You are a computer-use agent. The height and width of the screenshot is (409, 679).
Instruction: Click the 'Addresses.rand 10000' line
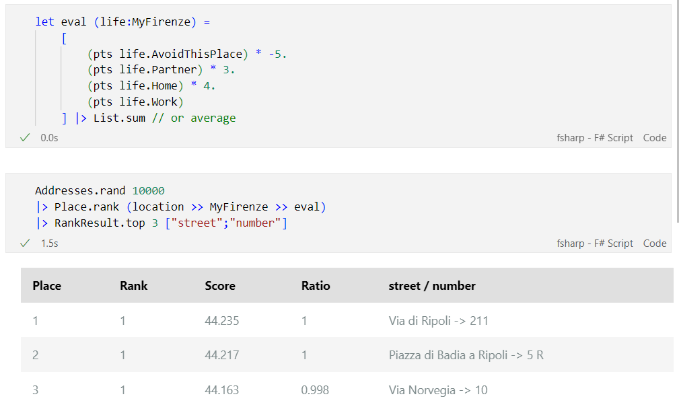[x=100, y=190]
